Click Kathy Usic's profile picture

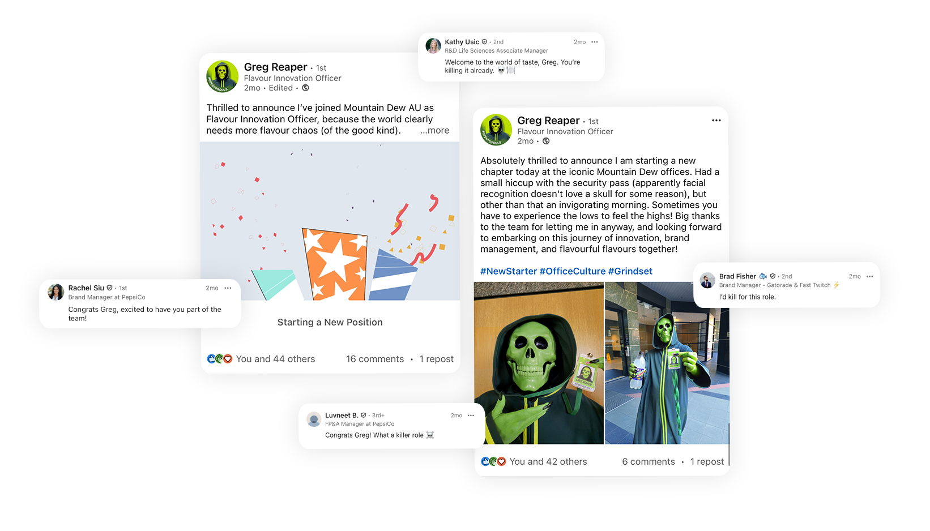(x=433, y=46)
